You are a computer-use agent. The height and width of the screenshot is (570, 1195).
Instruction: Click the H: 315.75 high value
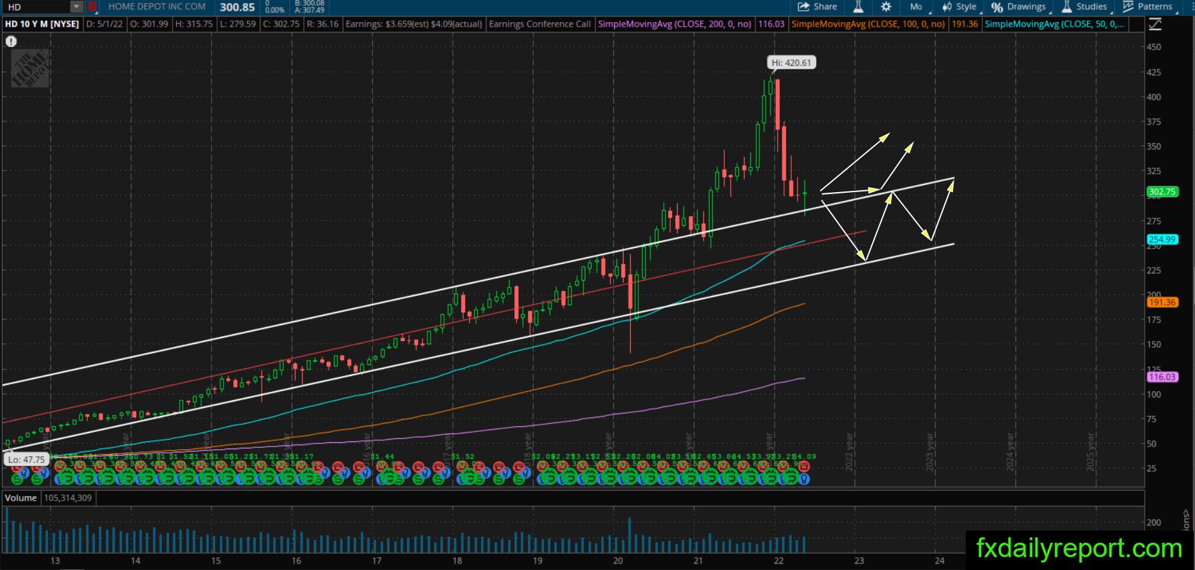click(x=194, y=24)
